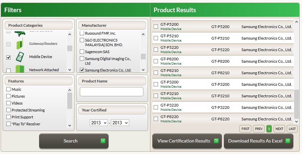Select the GT-P8200 result checkbox
The height and width of the screenshot is (154, 302).
156,61
